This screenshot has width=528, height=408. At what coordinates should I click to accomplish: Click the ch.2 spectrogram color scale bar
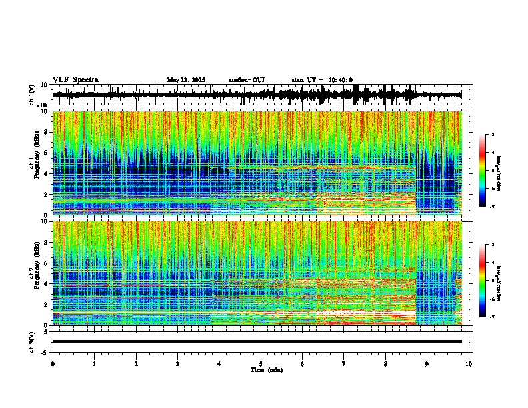pyautogui.click(x=482, y=281)
